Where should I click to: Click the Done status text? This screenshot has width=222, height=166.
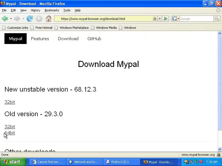click(x=5, y=155)
